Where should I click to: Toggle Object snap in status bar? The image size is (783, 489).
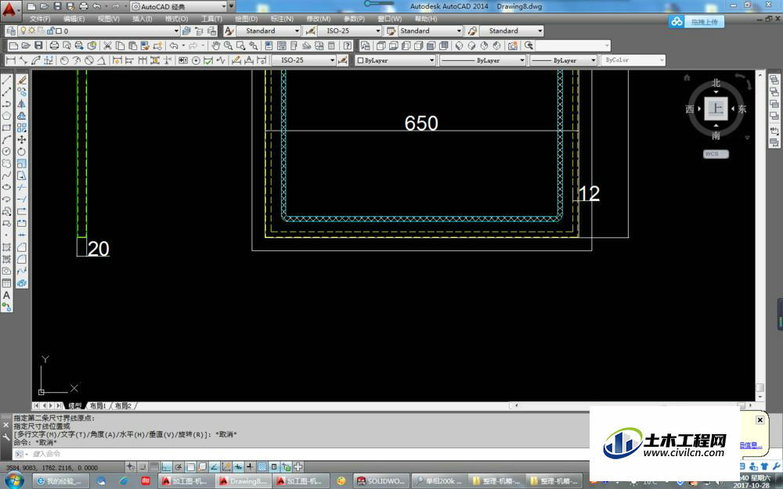click(x=190, y=467)
